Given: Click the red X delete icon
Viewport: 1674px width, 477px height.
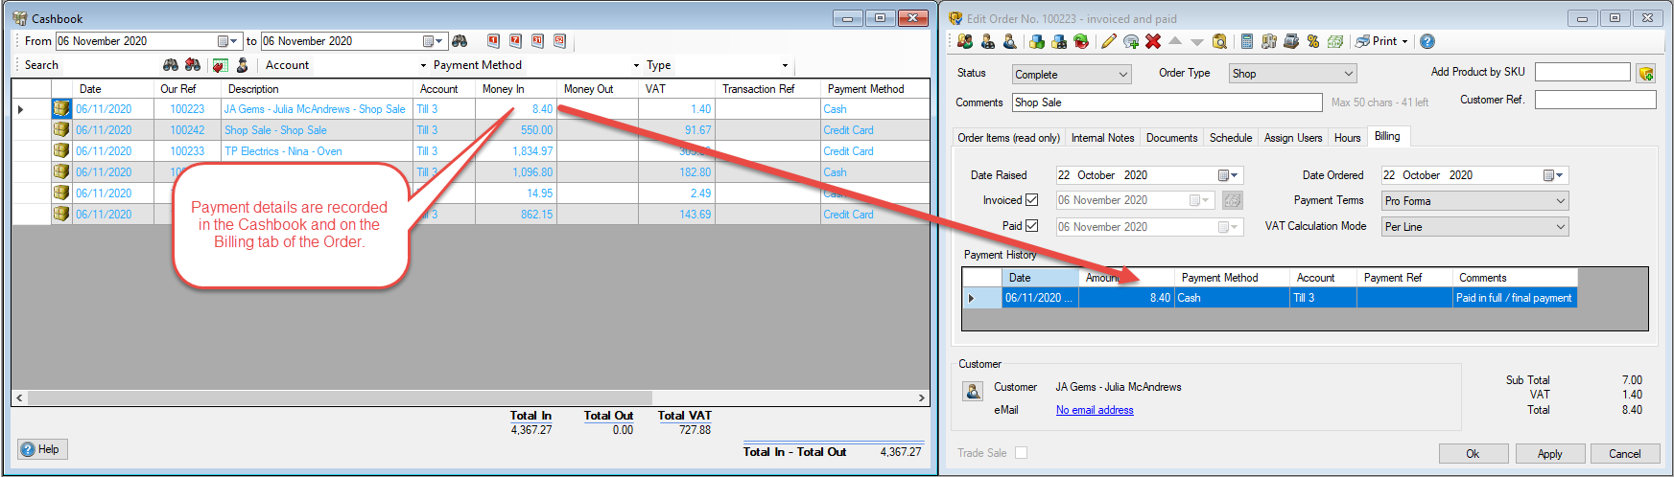Looking at the screenshot, I should 1153,41.
